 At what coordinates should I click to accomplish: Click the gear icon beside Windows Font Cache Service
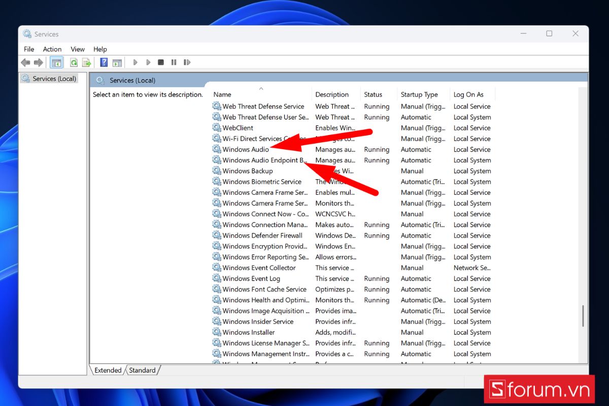217,289
